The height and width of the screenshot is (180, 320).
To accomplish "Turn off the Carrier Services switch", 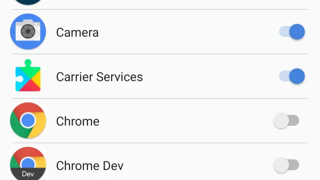I will (292, 76).
